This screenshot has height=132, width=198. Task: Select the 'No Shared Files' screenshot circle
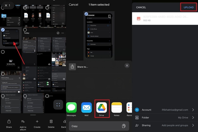3,52
